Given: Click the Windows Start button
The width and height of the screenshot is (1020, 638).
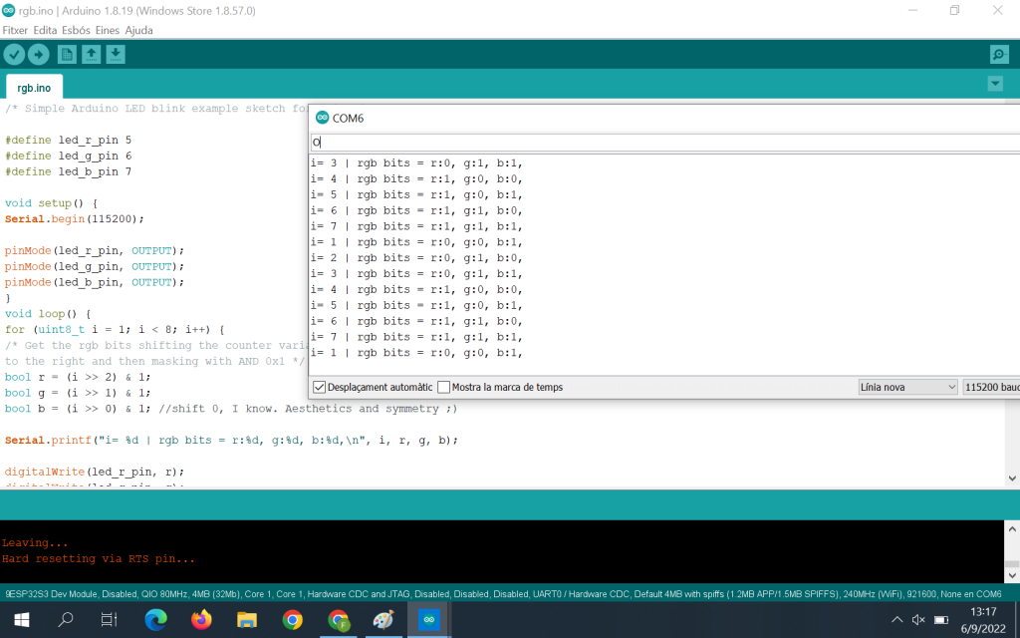Looking at the screenshot, I should [x=20, y=619].
